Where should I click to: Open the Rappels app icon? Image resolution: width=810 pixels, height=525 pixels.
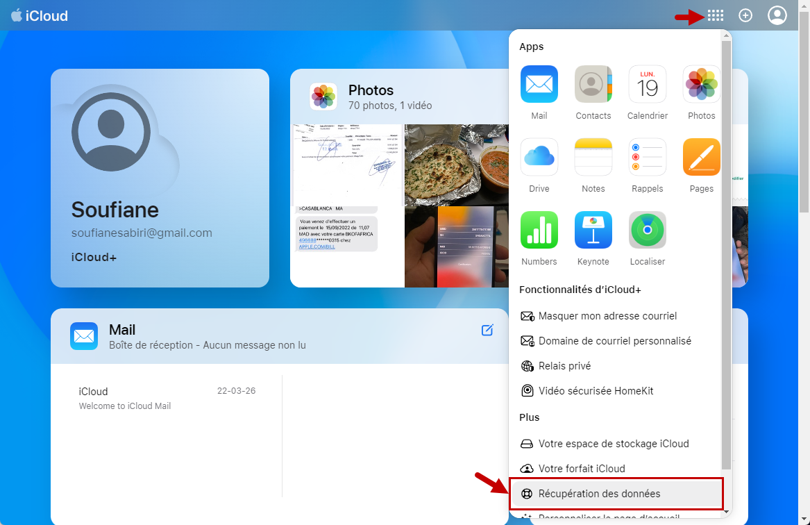coord(648,157)
